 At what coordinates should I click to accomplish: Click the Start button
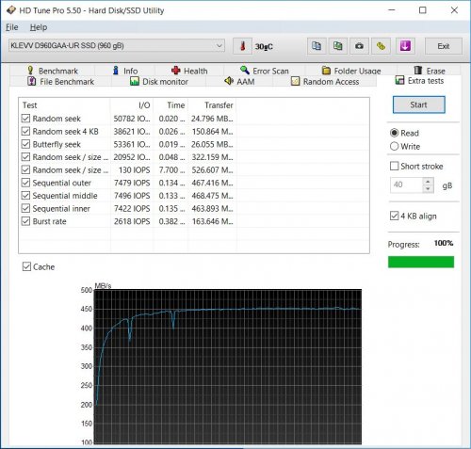click(x=419, y=104)
